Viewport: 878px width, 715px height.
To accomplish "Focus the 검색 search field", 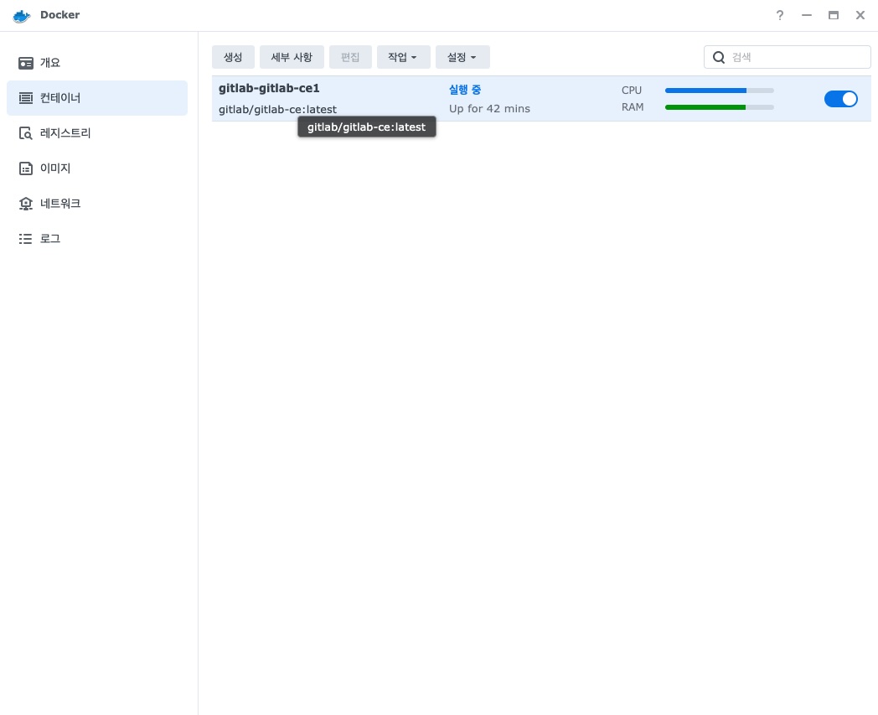I will [787, 57].
